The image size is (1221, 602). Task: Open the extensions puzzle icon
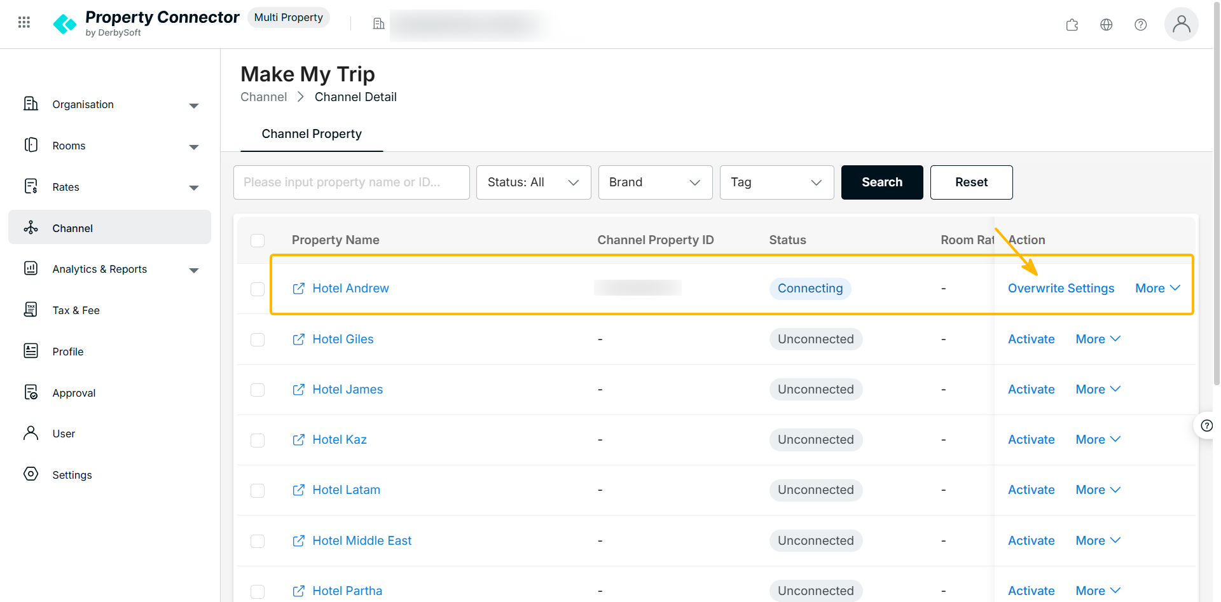point(1072,24)
